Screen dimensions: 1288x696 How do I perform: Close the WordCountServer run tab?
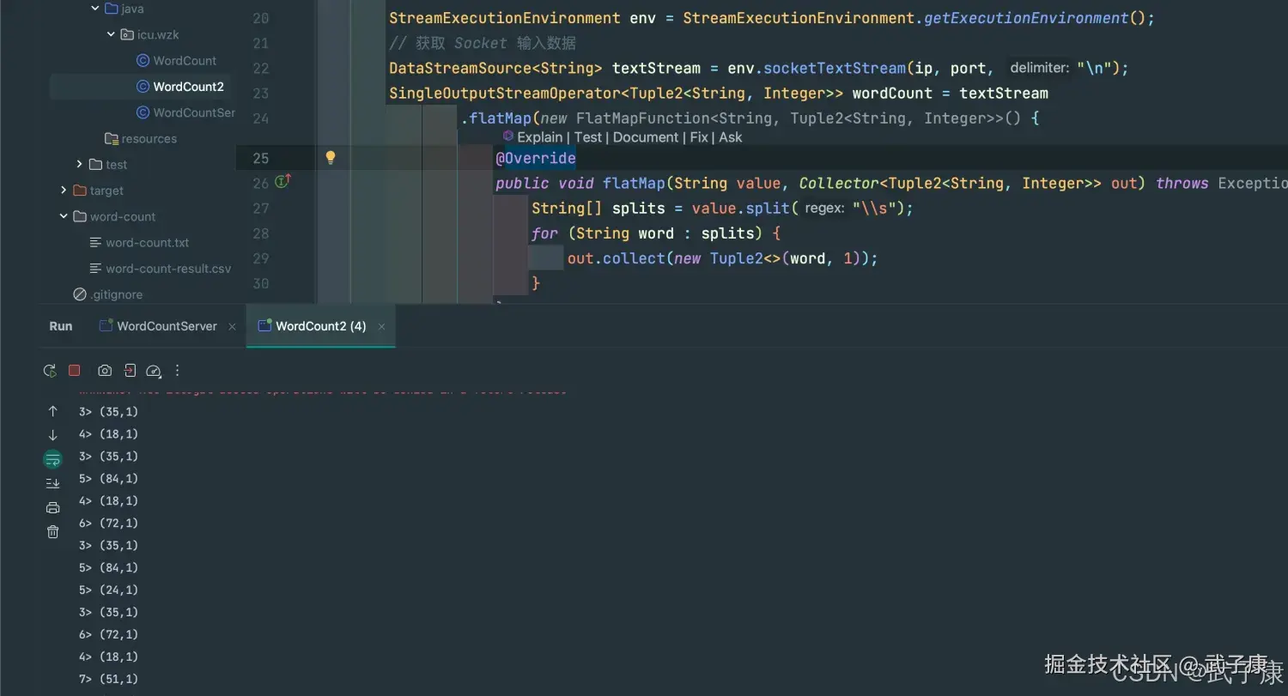(233, 327)
